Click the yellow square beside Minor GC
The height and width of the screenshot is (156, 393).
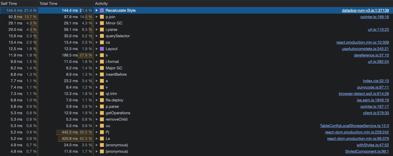click(x=102, y=23)
